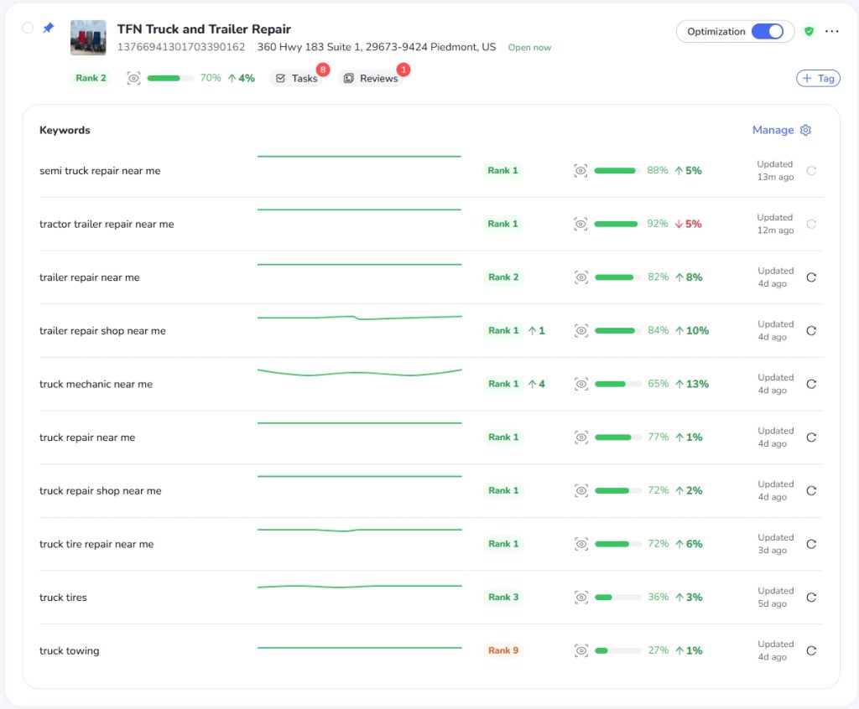Select the 'trailer repair shop near me' keyword
The width and height of the screenshot is (859, 709).
coord(102,331)
